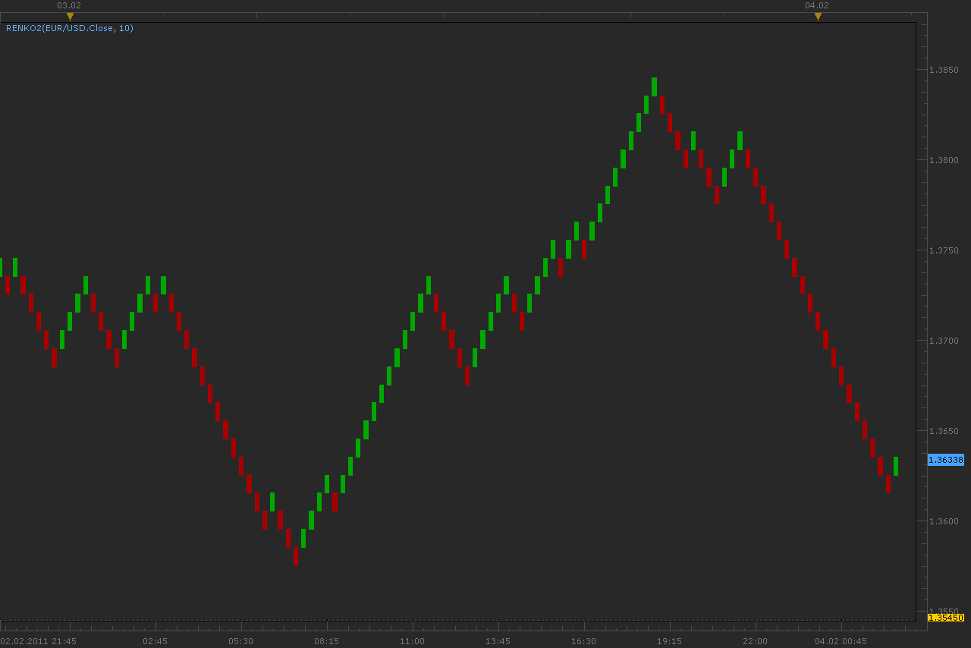This screenshot has height=648, width=971.
Task: Click the 1.3700 price axis label
Action: (944, 341)
